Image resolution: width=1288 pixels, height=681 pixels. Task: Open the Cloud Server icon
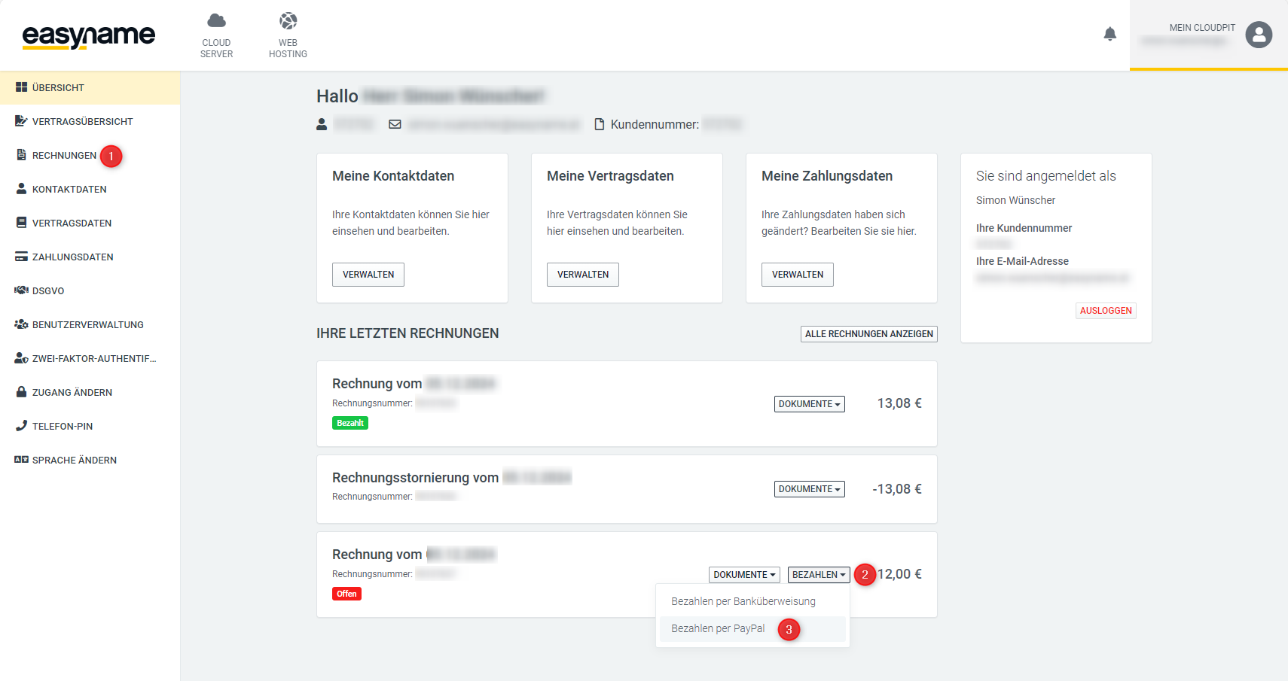(216, 21)
